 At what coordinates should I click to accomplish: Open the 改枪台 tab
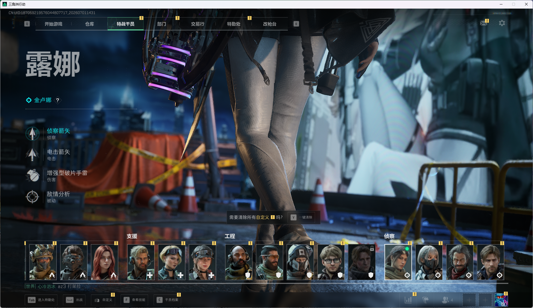coord(270,24)
